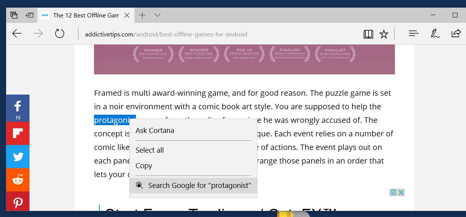Screen dimensions: 466x217
Task: Open Make a Web Note pen
Action: point(435,34)
